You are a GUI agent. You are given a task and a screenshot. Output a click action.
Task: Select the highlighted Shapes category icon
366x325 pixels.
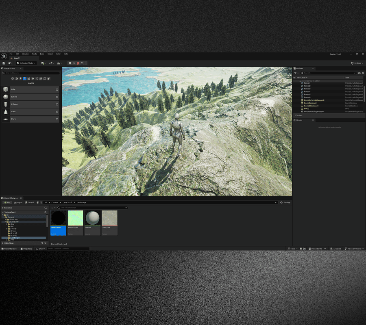click(24, 78)
